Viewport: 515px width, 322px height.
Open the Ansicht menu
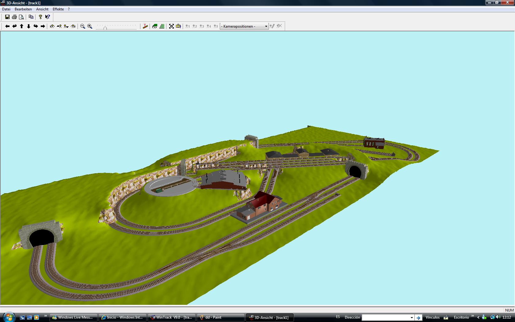click(42, 9)
